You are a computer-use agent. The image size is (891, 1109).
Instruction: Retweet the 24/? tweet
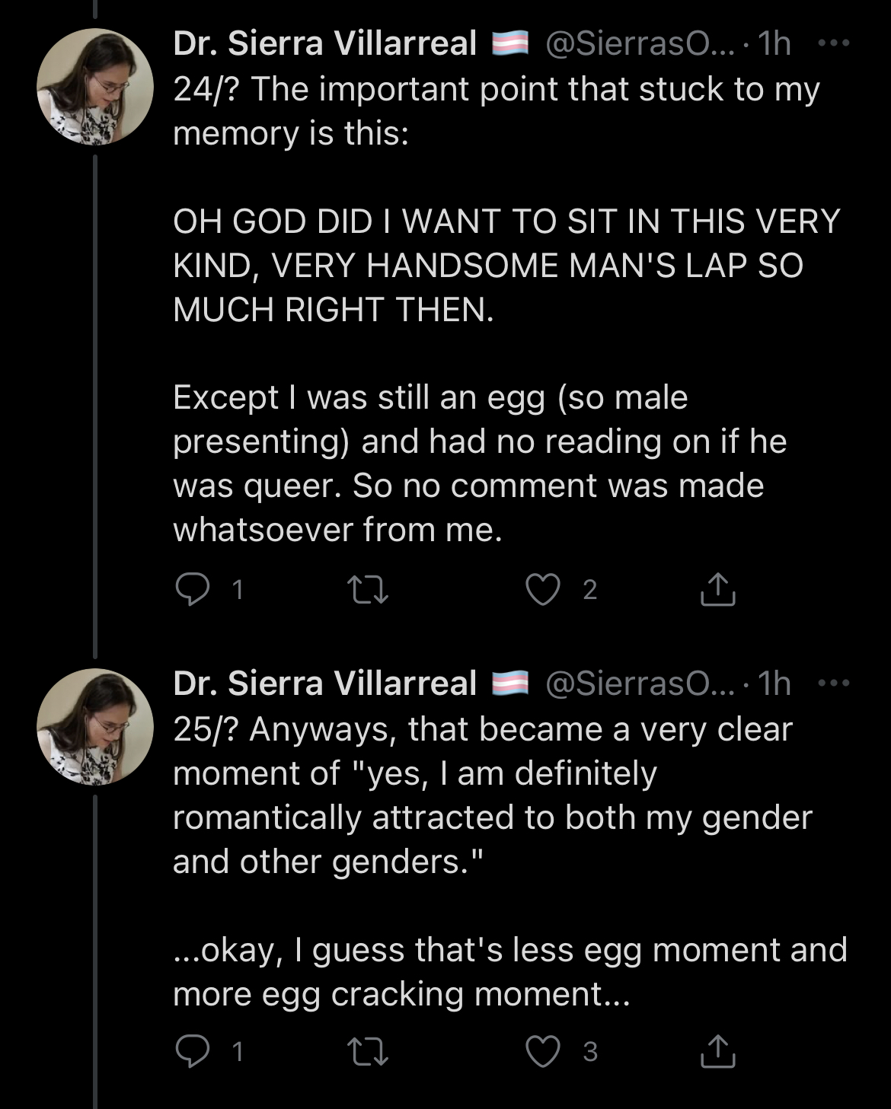(x=368, y=590)
